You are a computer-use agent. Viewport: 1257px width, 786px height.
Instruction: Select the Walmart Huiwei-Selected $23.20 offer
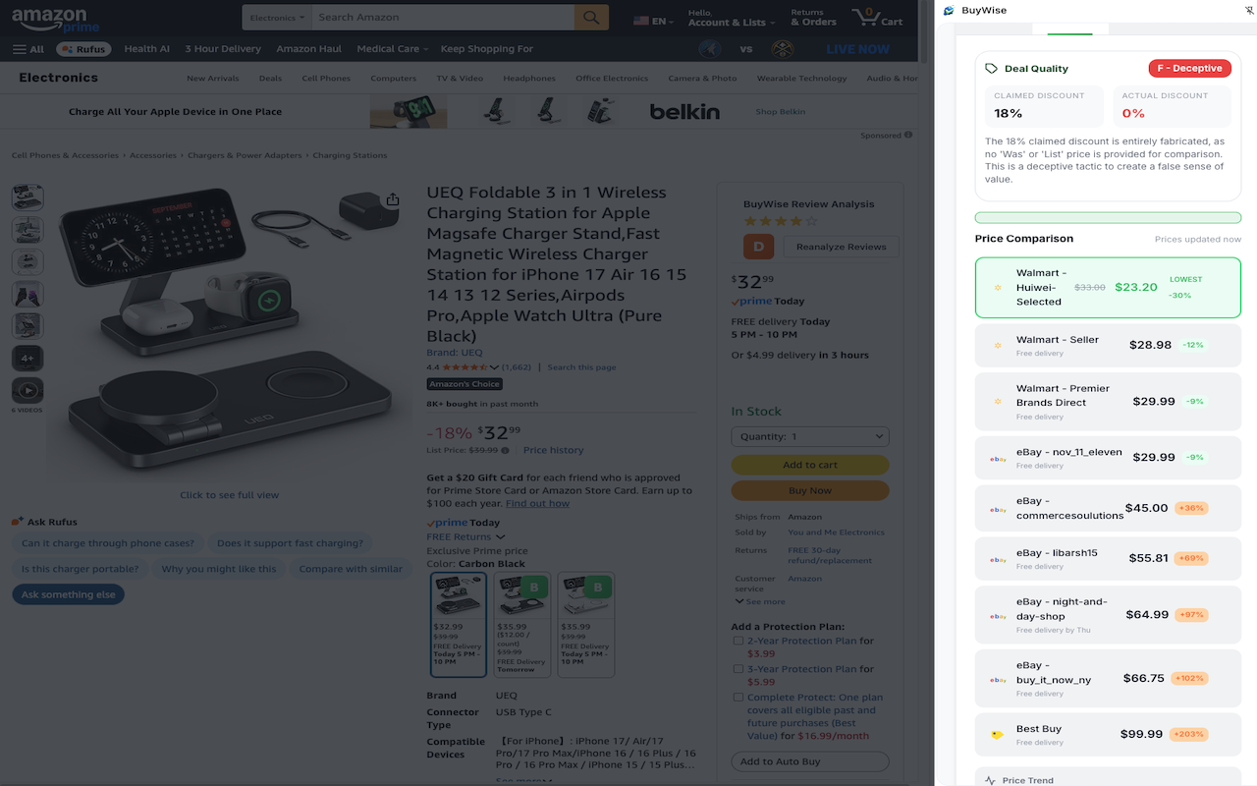coord(1108,288)
